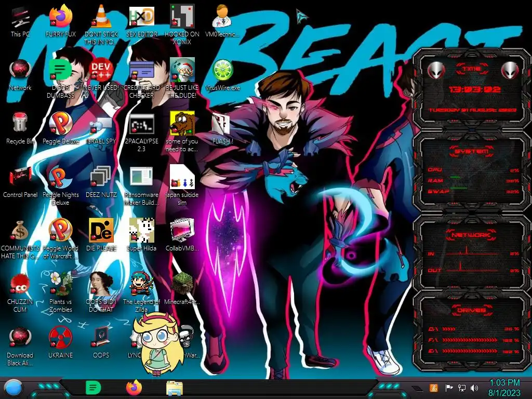The width and height of the screenshot is (532, 399).
Task: Open the This PC desktop icon
Action: (20, 18)
